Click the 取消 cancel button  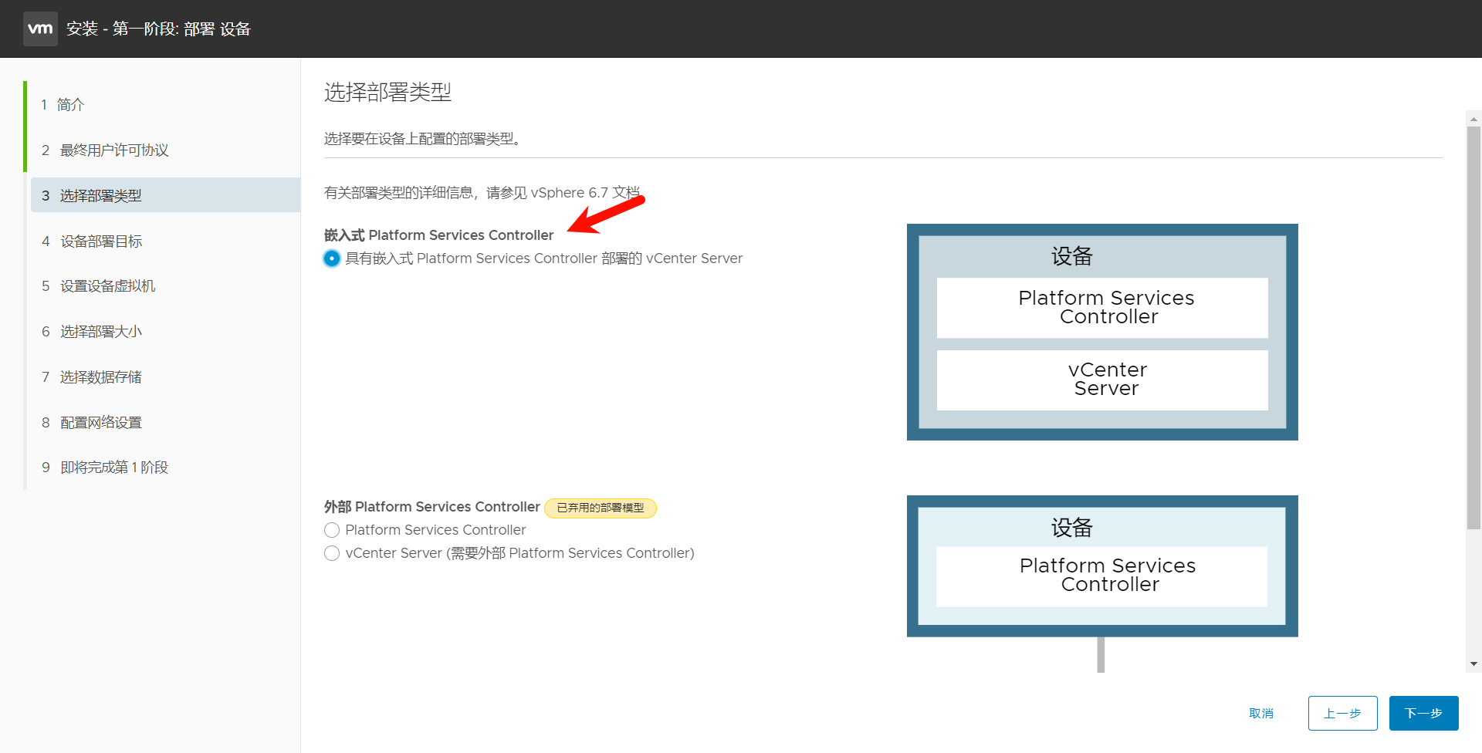click(x=1261, y=714)
